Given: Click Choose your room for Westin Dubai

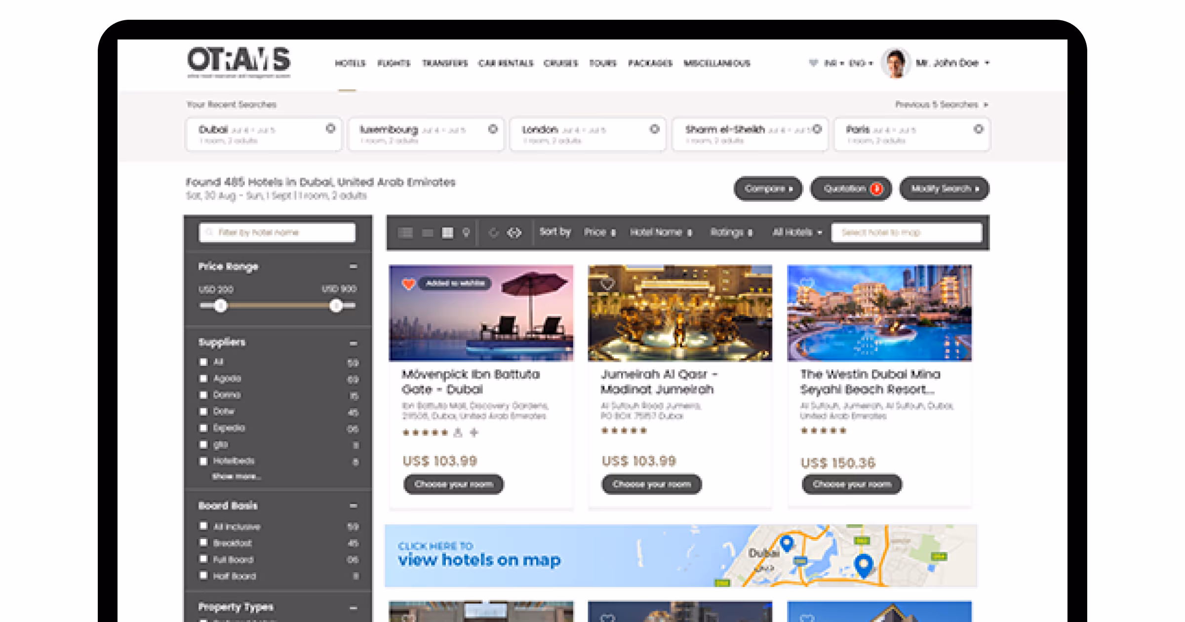Looking at the screenshot, I should tap(852, 484).
